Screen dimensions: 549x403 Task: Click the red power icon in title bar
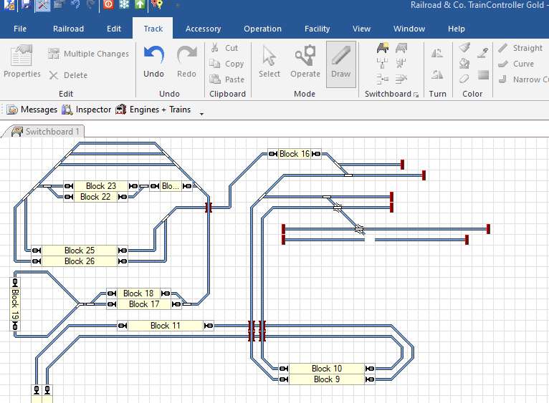point(108,4)
